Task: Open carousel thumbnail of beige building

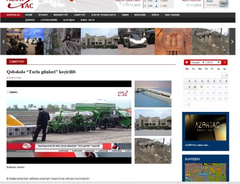Action: 99,41
